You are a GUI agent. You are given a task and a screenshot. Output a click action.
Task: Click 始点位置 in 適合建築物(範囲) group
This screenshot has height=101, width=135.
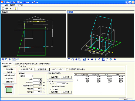(55, 77)
